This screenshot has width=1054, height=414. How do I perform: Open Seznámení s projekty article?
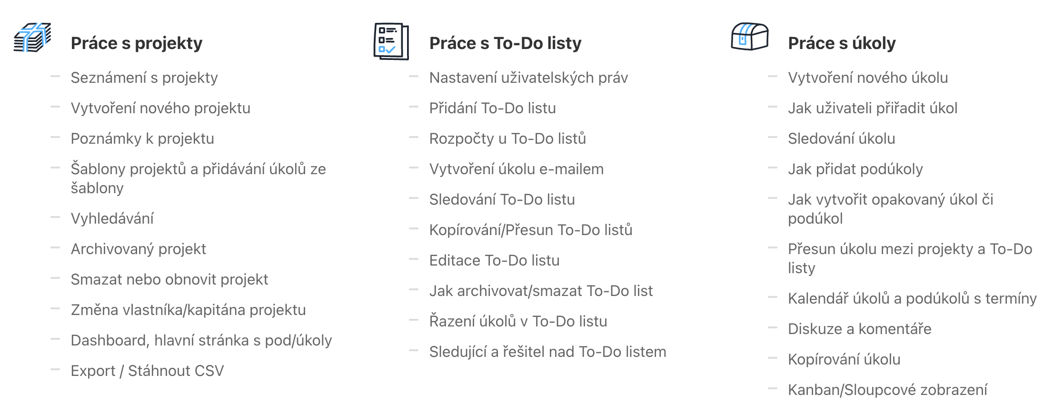144,78
